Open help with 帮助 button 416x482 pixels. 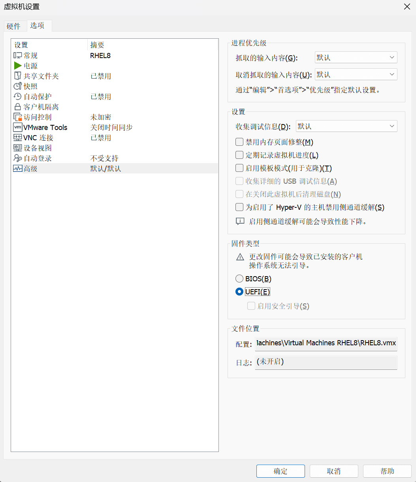pos(387,471)
